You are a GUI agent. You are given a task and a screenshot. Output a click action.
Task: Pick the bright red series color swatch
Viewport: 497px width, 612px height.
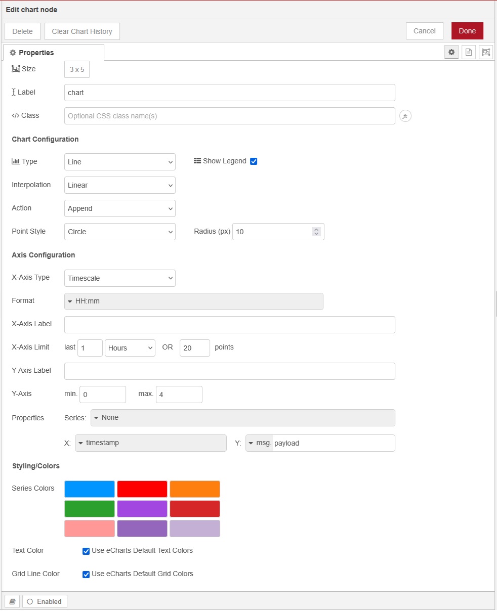pyautogui.click(x=142, y=489)
